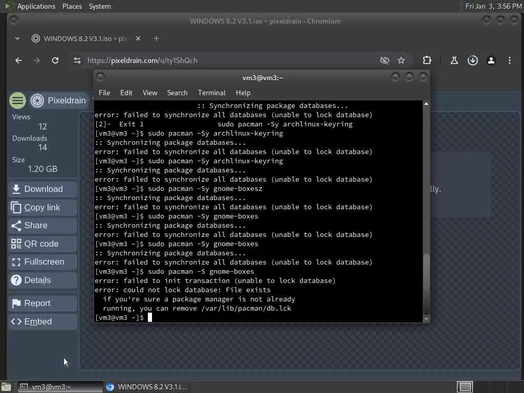Click the Share button
The height and width of the screenshot is (393, 524).
[x=43, y=226]
